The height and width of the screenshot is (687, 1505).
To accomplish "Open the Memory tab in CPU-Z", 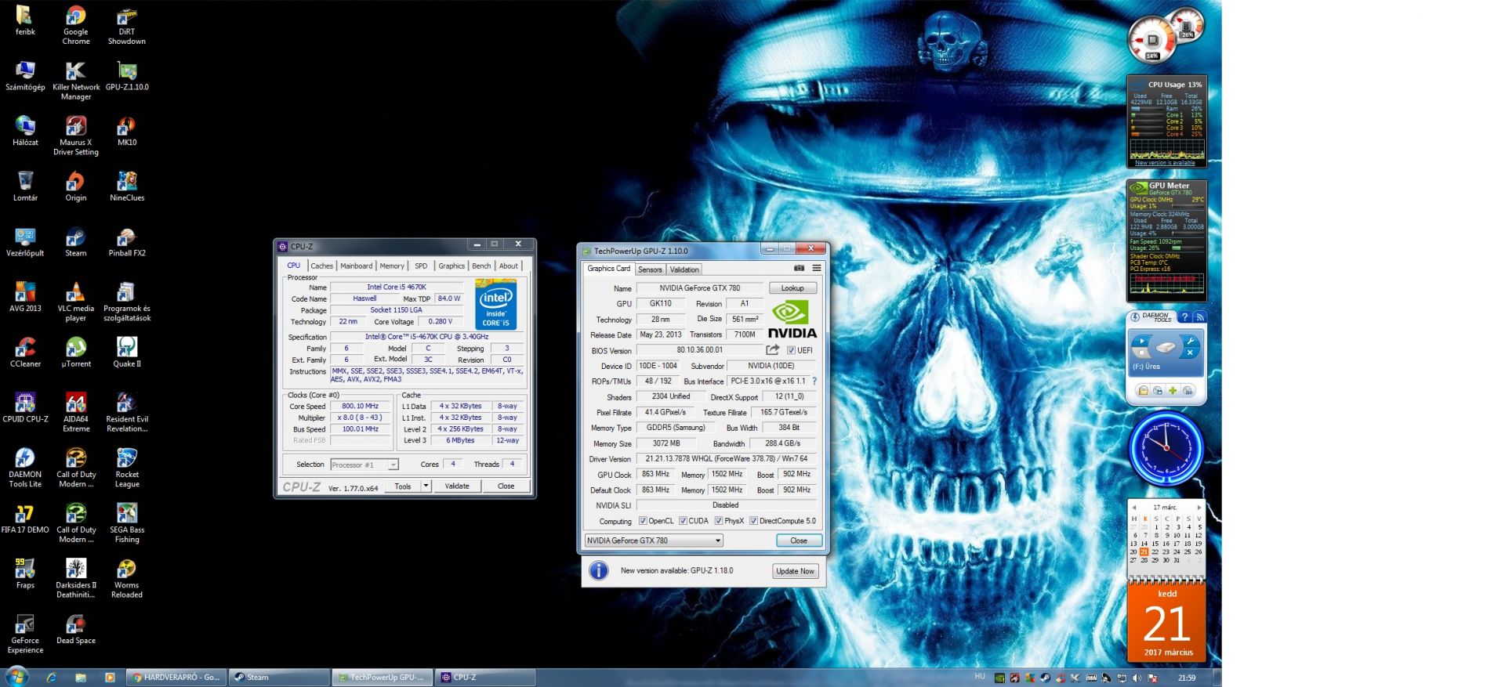I will (392, 266).
